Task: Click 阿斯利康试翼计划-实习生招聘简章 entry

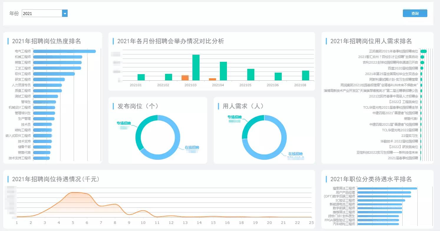Action: point(394,79)
